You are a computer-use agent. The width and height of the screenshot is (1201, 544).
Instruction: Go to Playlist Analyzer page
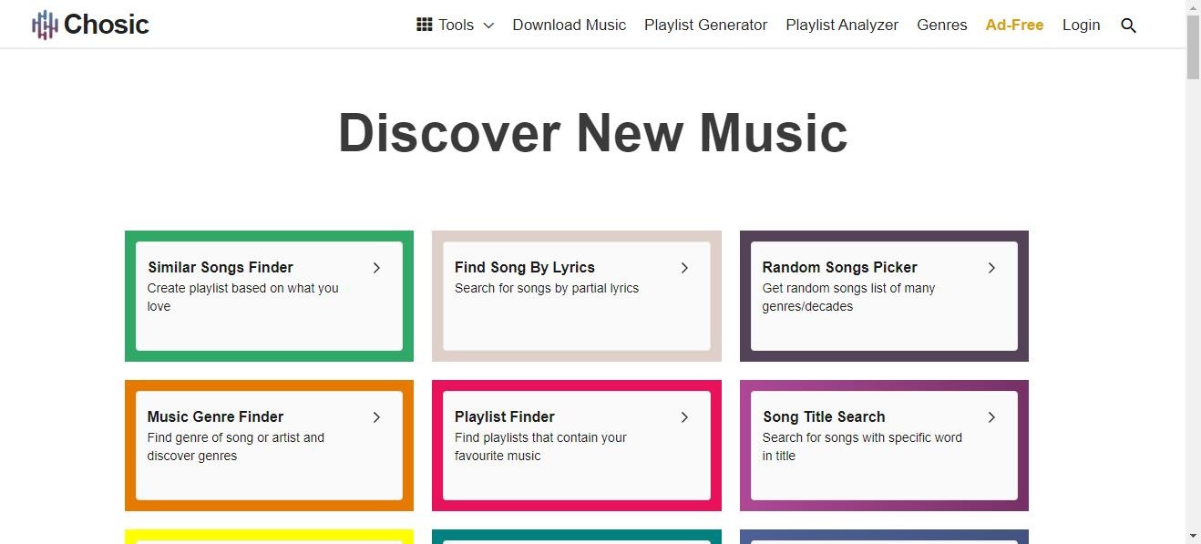tap(842, 25)
